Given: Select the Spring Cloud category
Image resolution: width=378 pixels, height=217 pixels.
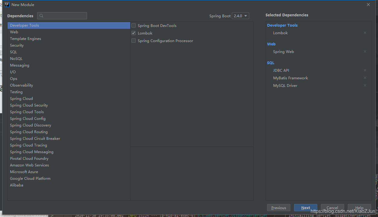Looking at the screenshot, I should click(69, 99).
